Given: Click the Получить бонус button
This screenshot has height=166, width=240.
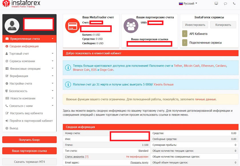Looking at the screenshot, I should point(29,140).
